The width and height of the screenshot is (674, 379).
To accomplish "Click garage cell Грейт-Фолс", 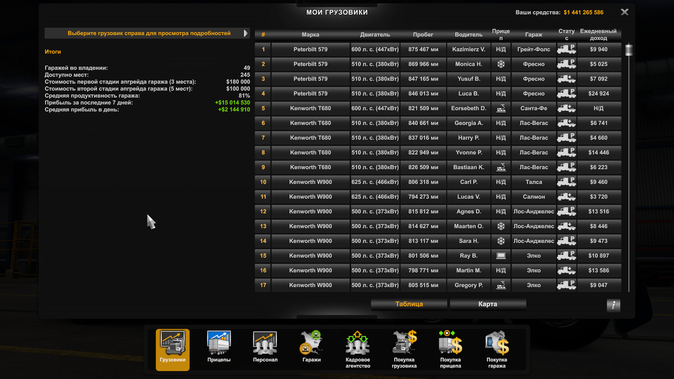I will [534, 49].
